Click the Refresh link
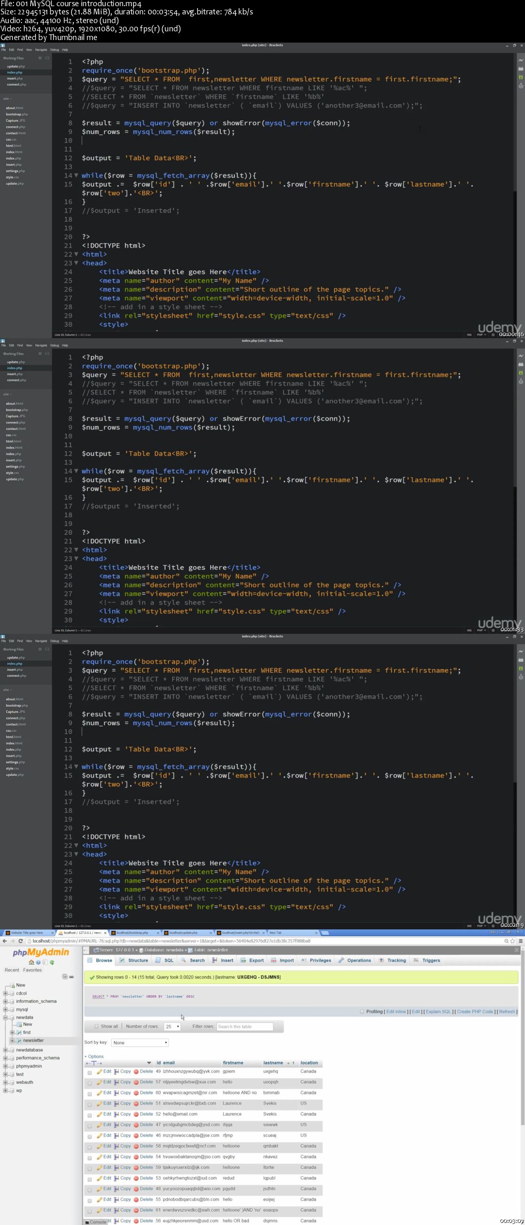Viewport: 525px width, 1225px height. (507, 1012)
